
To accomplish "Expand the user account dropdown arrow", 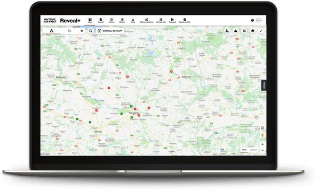I will coord(262,21).
